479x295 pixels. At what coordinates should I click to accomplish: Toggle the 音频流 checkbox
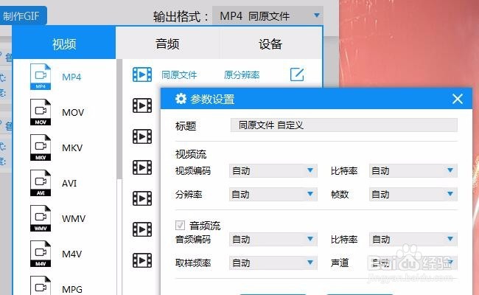(180, 225)
